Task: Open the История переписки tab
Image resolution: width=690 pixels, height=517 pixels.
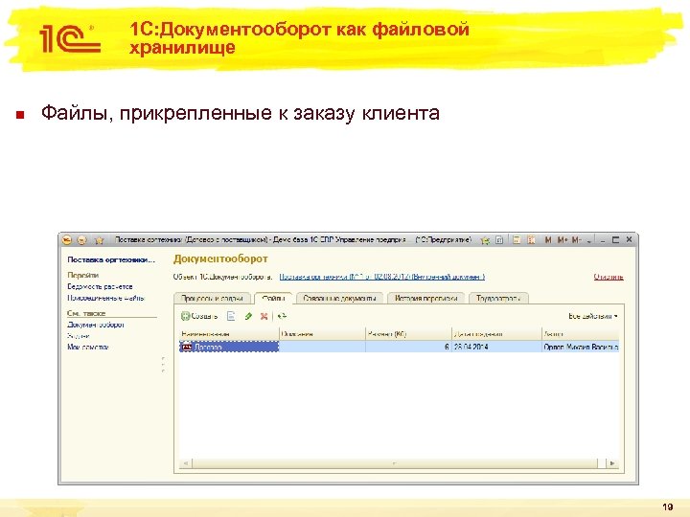Action: click(x=425, y=298)
